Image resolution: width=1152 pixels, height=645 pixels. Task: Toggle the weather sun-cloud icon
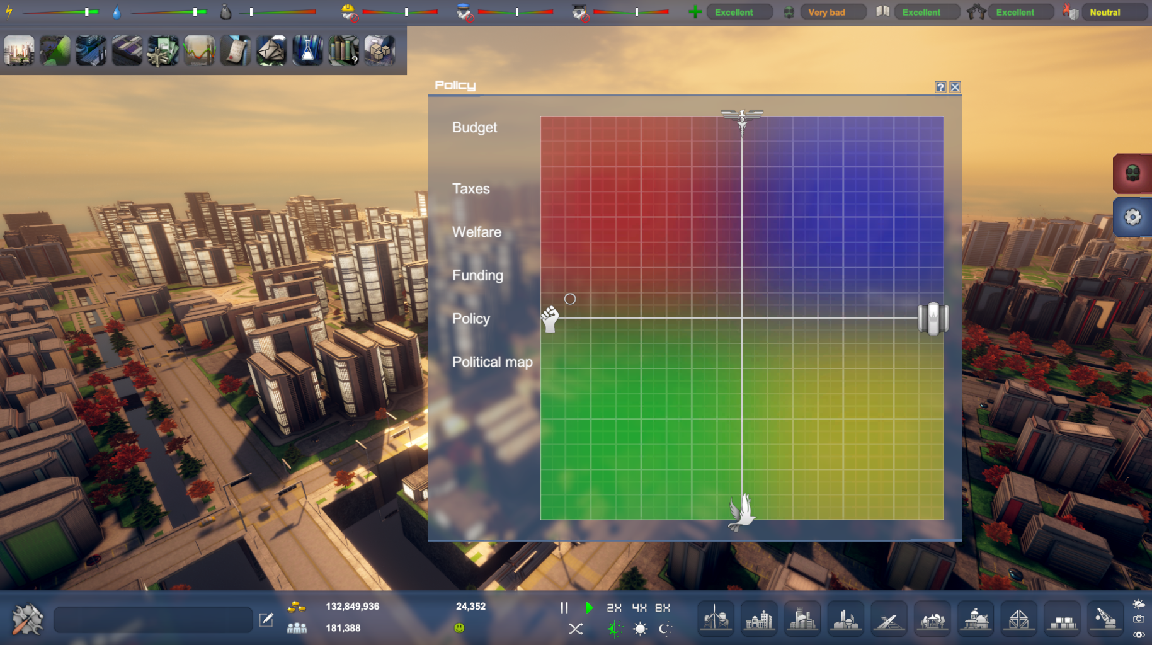[x=1139, y=603]
